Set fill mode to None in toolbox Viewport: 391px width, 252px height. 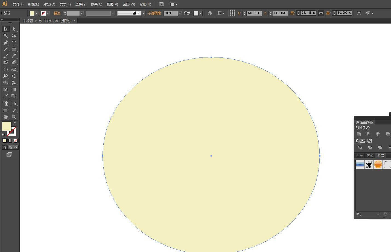pos(16,141)
